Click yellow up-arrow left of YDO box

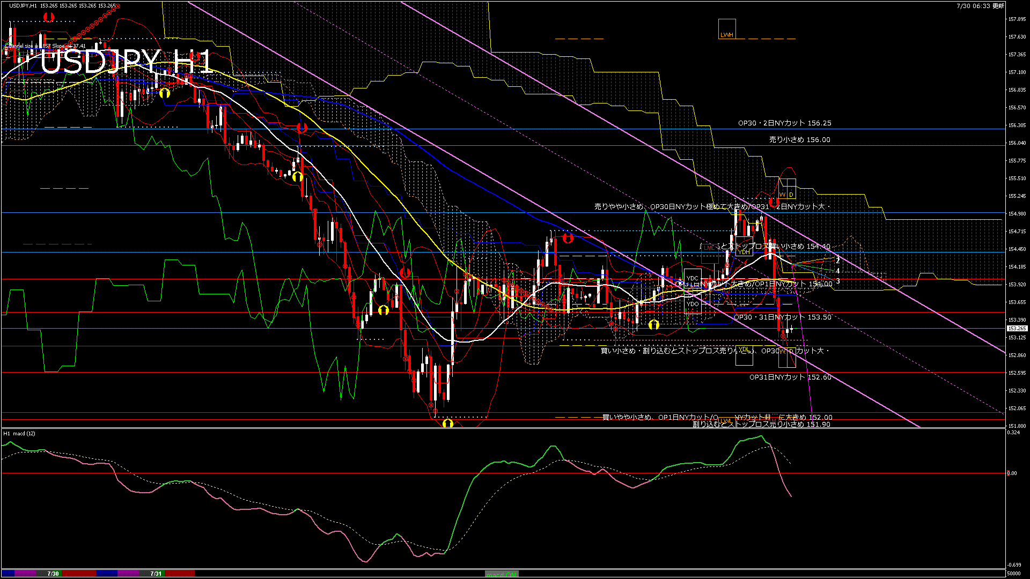pos(653,324)
